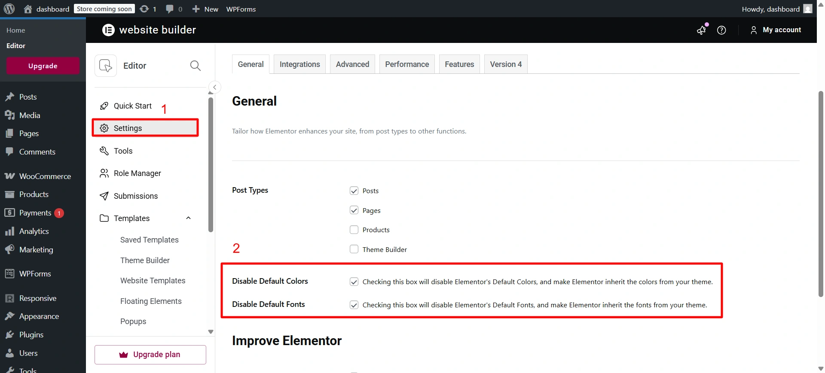825x373 pixels.
Task: Open the comments bubble icon in admin bar
Action: pyautogui.click(x=170, y=9)
